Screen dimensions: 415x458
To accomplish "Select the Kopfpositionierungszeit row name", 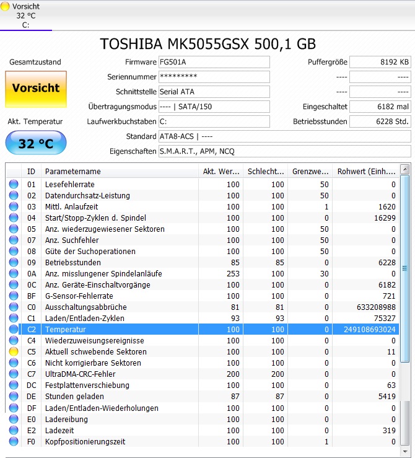I will 85,442.
